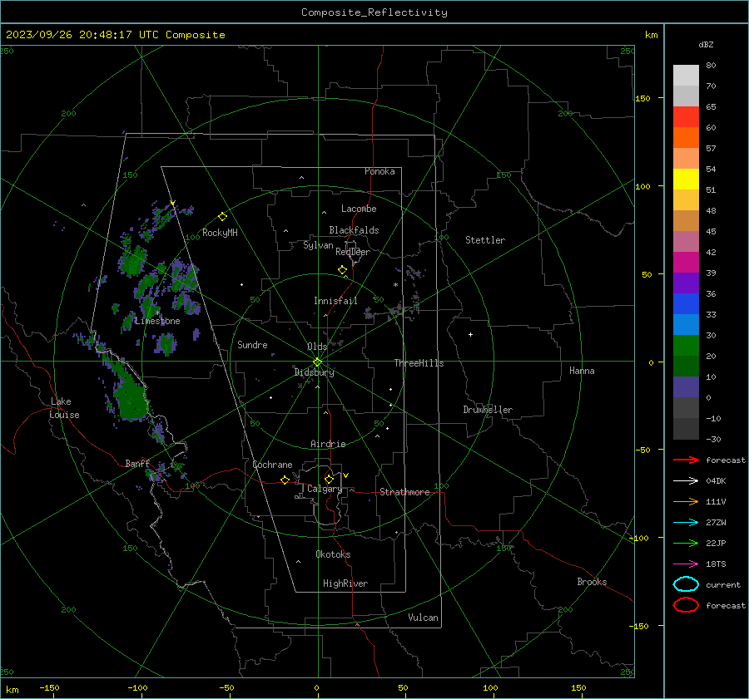Click the Hanna label
The width and height of the screenshot is (749, 699).
[x=582, y=371]
